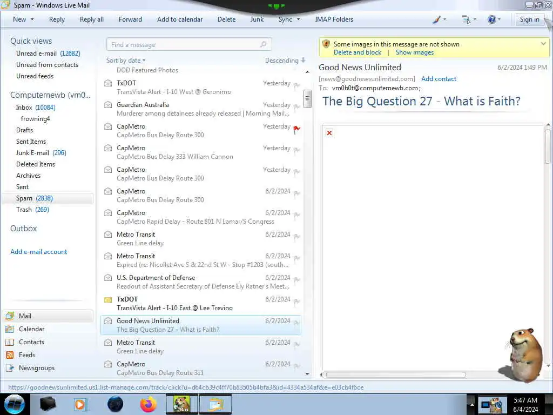Image resolution: width=553 pixels, height=415 pixels.
Task: Open the blue Help icon
Action: (491, 19)
